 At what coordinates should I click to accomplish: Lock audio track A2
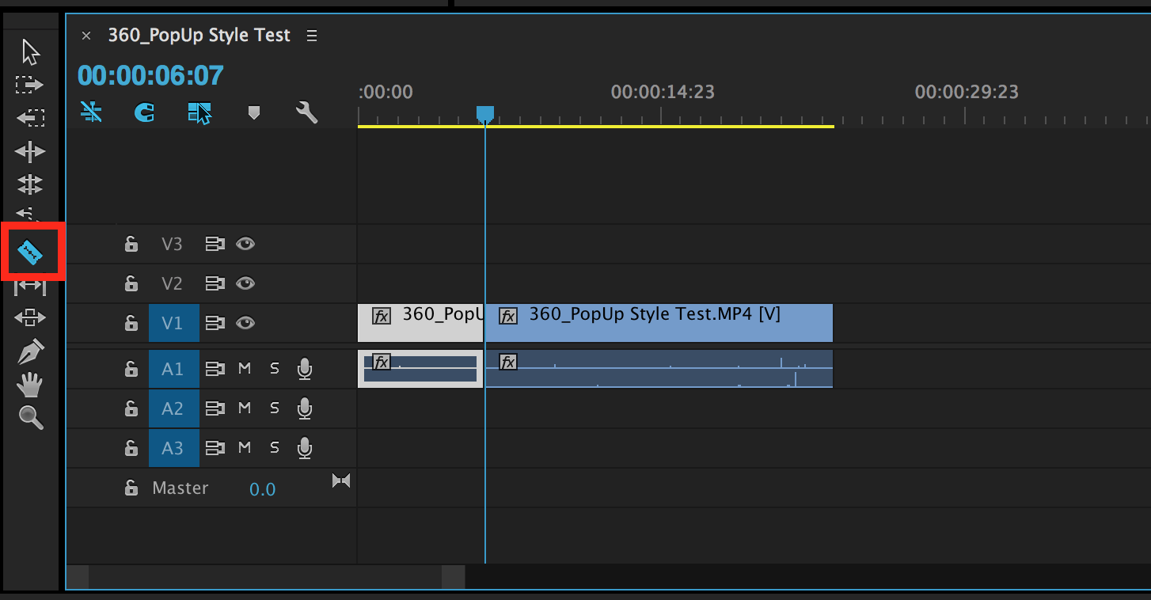coord(131,408)
